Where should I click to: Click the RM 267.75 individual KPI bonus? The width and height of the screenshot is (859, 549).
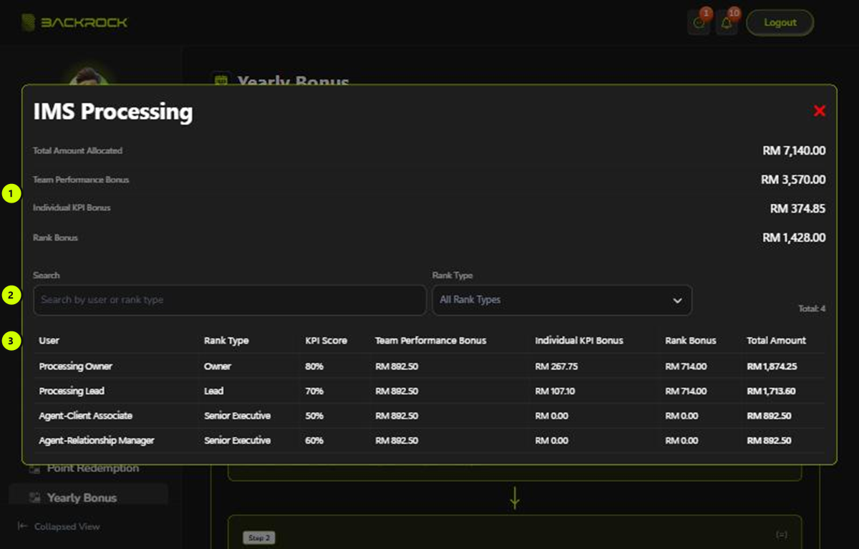pos(556,366)
